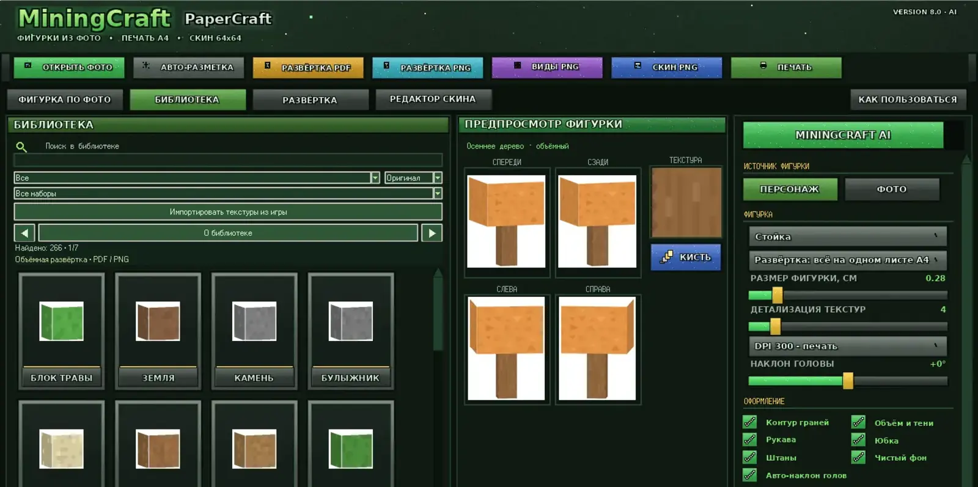
Task: Expand the DPI 300 - печать dropdown
Action: coord(848,346)
